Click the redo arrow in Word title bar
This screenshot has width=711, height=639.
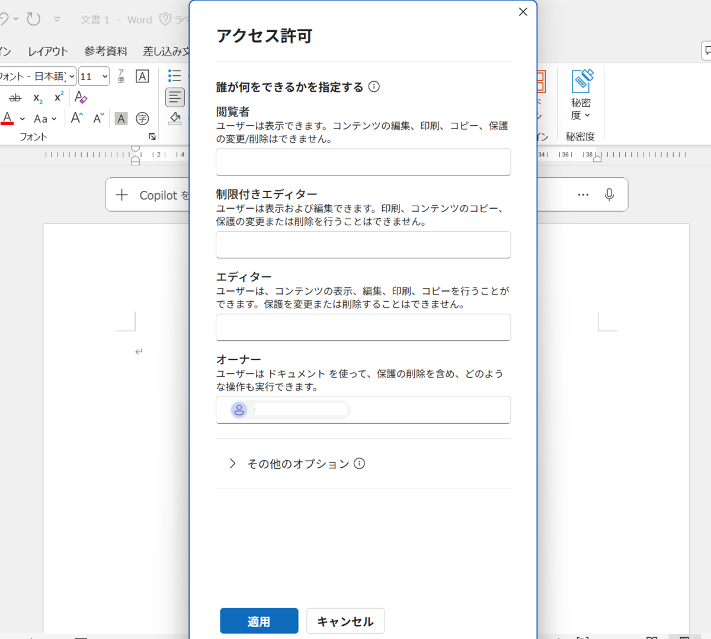point(34,19)
